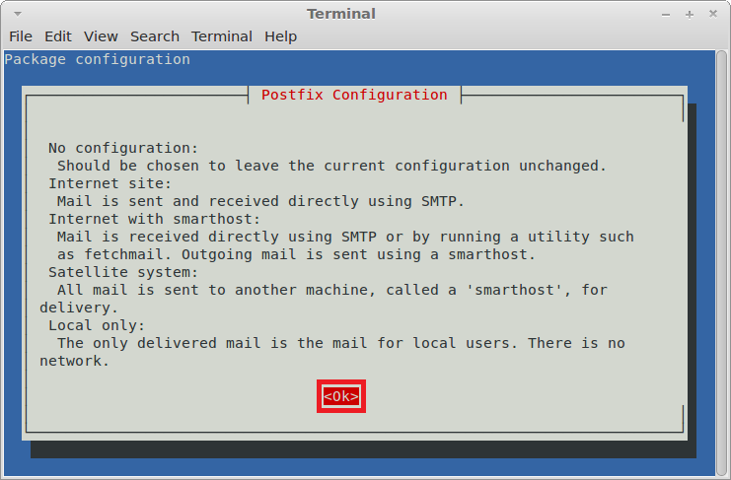The height and width of the screenshot is (480, 731).
Task: Open the View menu
Action: tap(101, 36)
